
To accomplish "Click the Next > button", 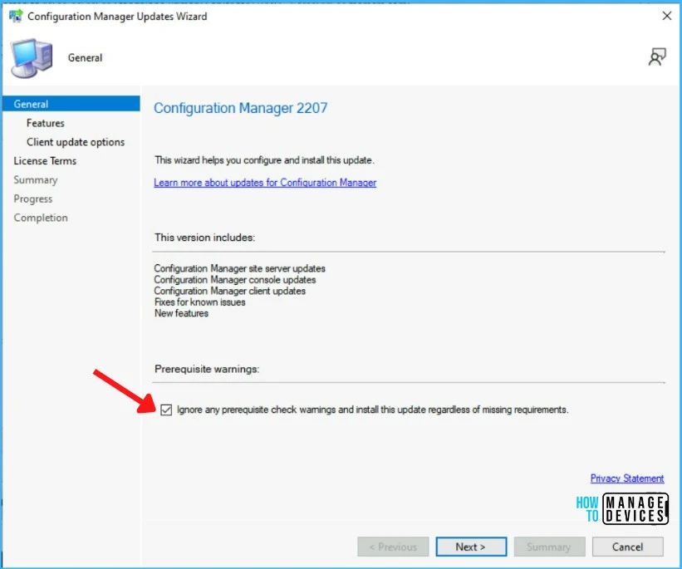I will [471, 547].
